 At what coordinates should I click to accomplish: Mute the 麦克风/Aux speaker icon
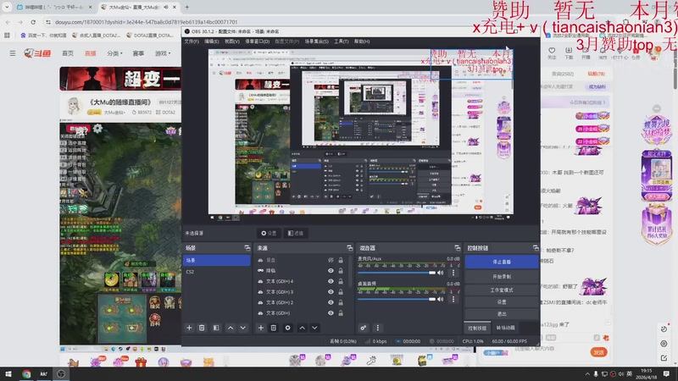point(441,273)
